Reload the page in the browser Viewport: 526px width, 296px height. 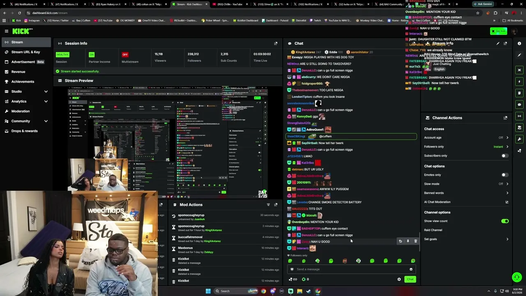point(19,13)
